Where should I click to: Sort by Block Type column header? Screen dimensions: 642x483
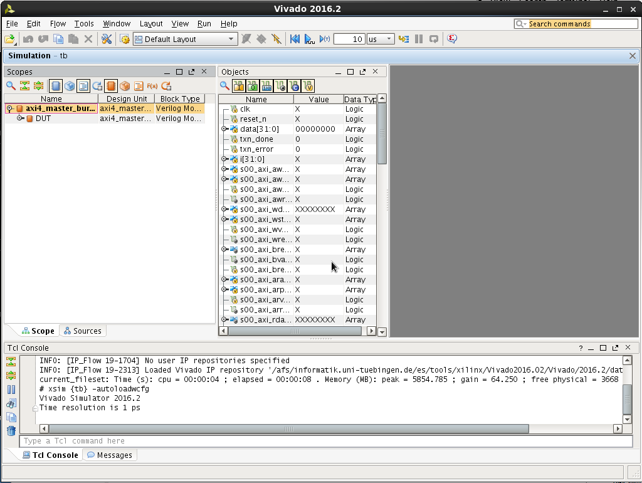[x=180, y=98]
